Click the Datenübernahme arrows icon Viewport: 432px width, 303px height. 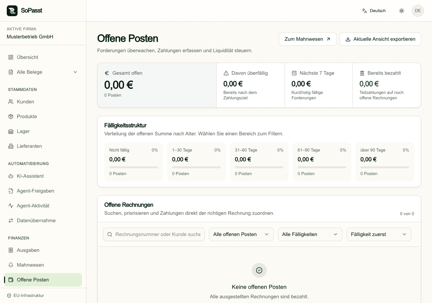(11, 221)
